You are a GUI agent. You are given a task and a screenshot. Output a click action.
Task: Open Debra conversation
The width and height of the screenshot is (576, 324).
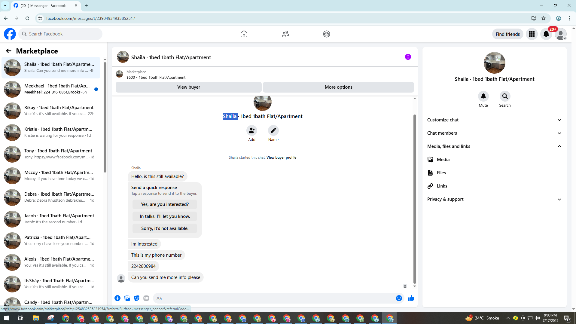point(51,197)
